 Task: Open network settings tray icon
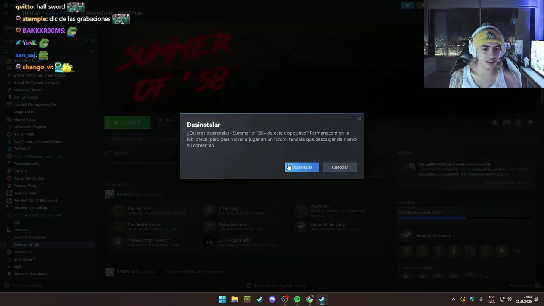tap(502, 299)
